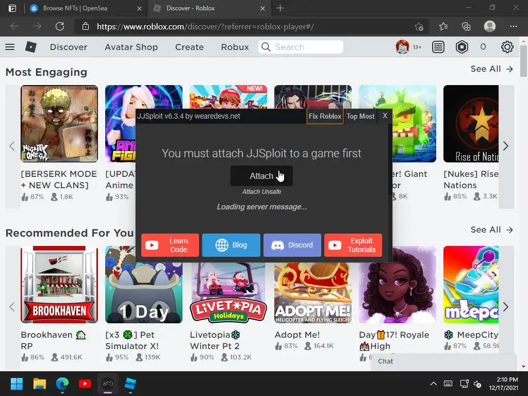
Task: Open Microsoft Edge from the taskbar
Action: coord(62,384)
